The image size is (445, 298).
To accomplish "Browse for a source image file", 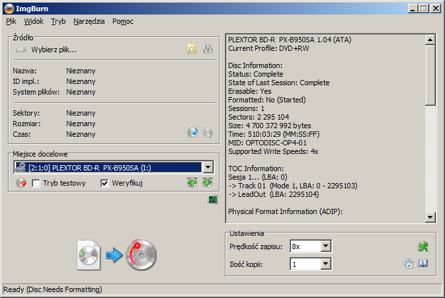I will (x=192, y=50).
